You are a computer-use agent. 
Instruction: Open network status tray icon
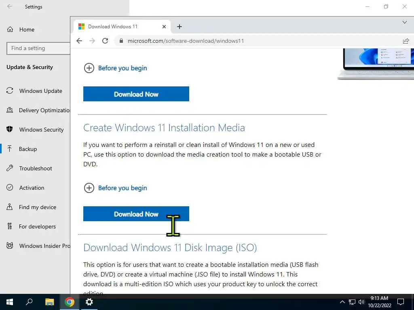pyautogui.click(x=352, y=302)
